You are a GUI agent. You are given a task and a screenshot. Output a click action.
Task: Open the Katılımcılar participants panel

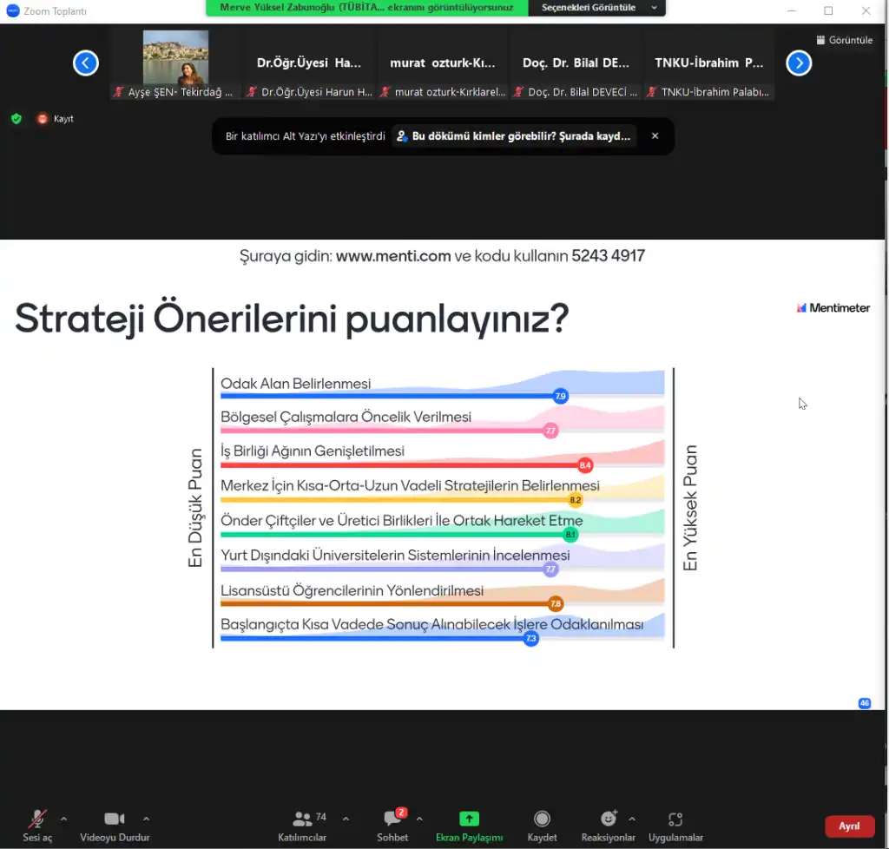pyautogui.click(x=302, y=820)
